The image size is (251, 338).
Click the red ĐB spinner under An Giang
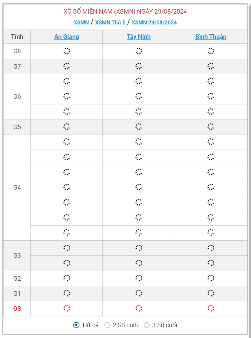[67, 308]
